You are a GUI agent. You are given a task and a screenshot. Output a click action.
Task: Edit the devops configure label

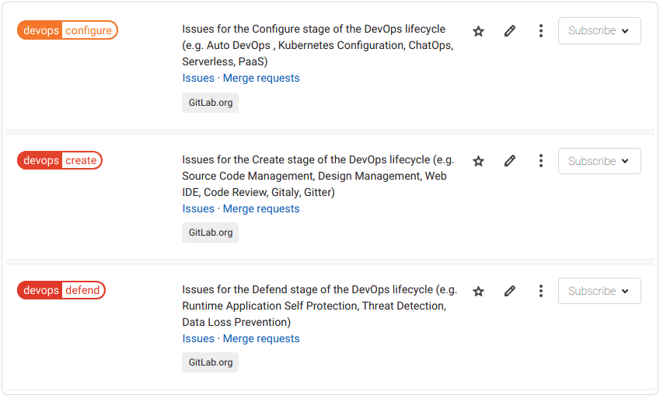pos(510,31)
